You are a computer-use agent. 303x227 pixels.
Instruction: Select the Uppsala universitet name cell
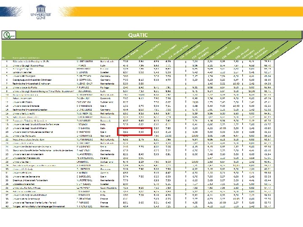click(x=24, y=184)
